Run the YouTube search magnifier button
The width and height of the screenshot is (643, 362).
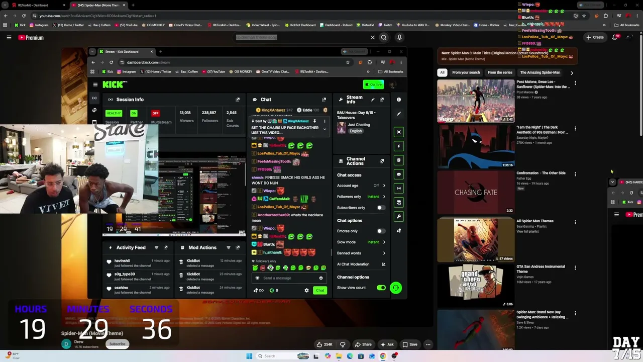384,37
